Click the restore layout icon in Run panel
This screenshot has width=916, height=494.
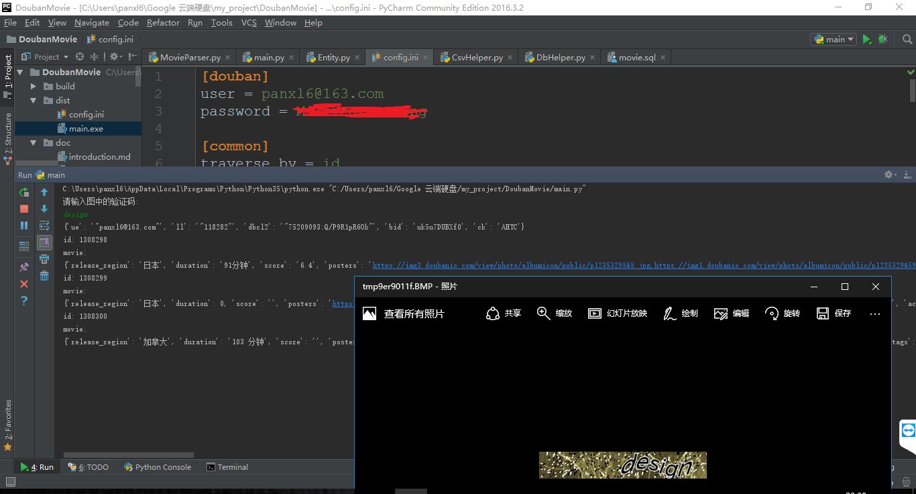pos(24,246)
